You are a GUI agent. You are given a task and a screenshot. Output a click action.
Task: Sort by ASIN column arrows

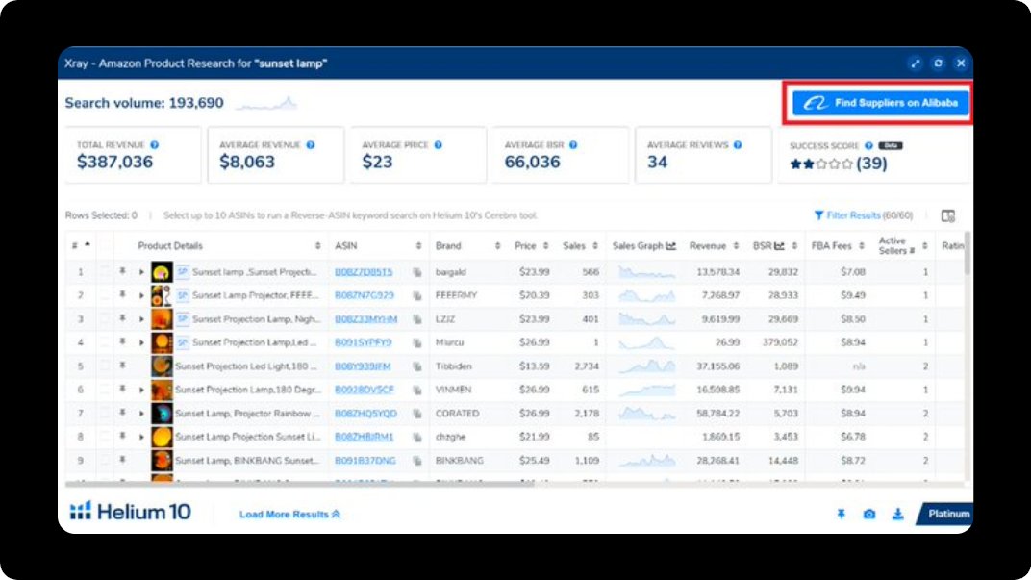(x=418, y=246)
